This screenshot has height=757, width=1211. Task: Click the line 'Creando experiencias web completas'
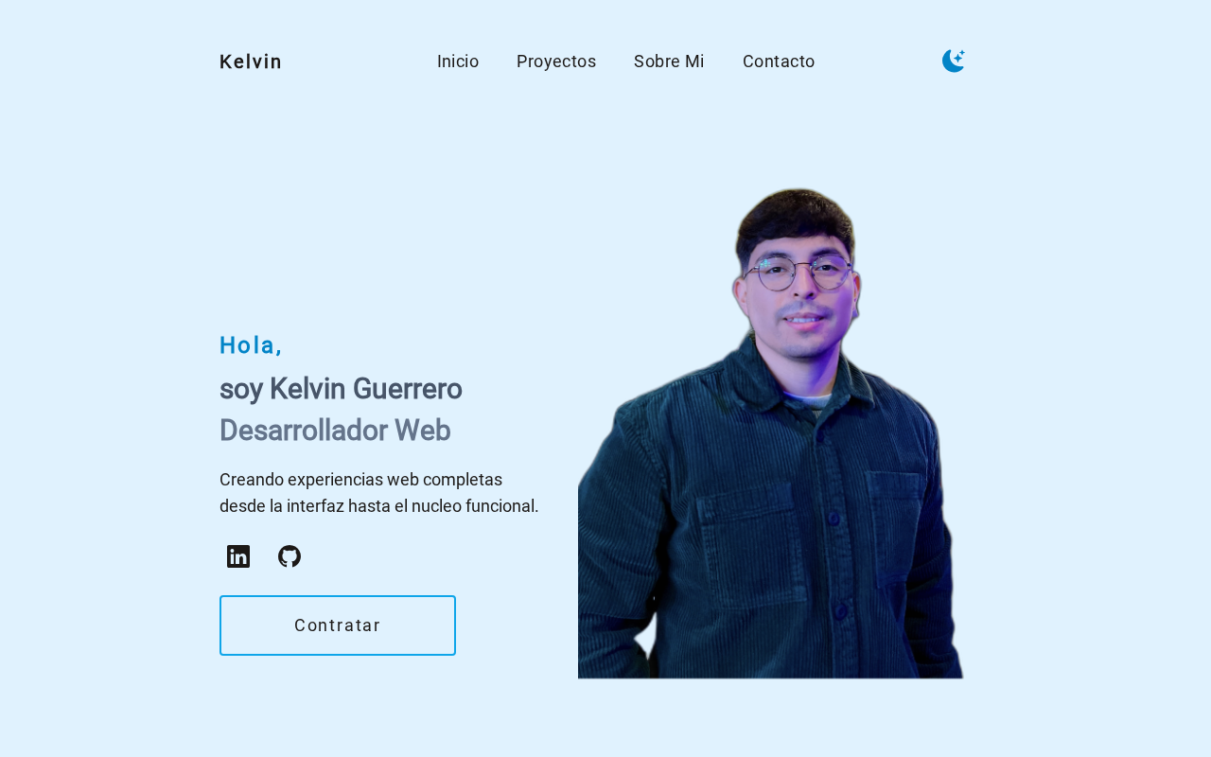(x=360, y=479)
